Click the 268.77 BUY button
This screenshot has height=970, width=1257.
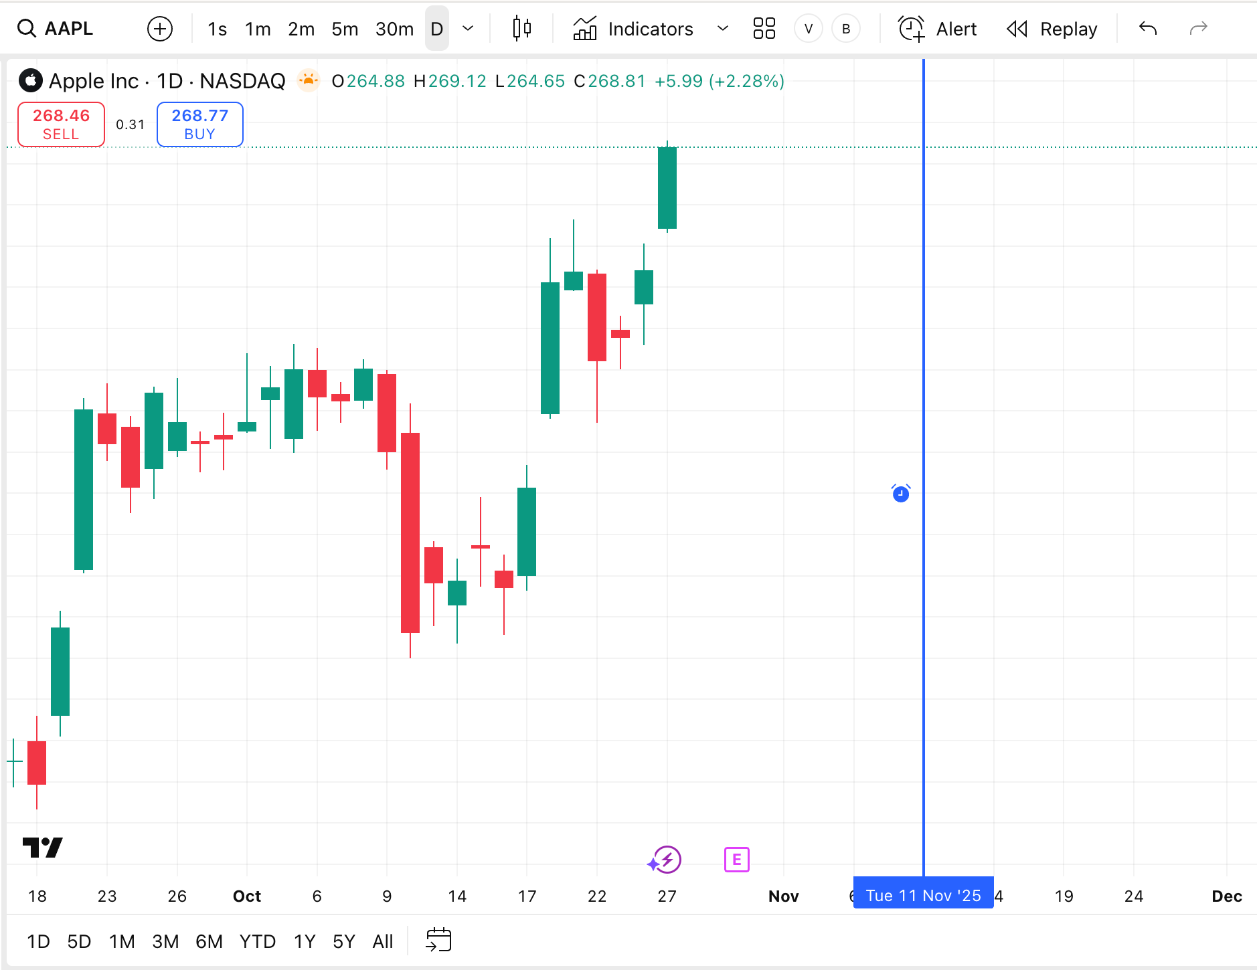(x=200, y=124)
